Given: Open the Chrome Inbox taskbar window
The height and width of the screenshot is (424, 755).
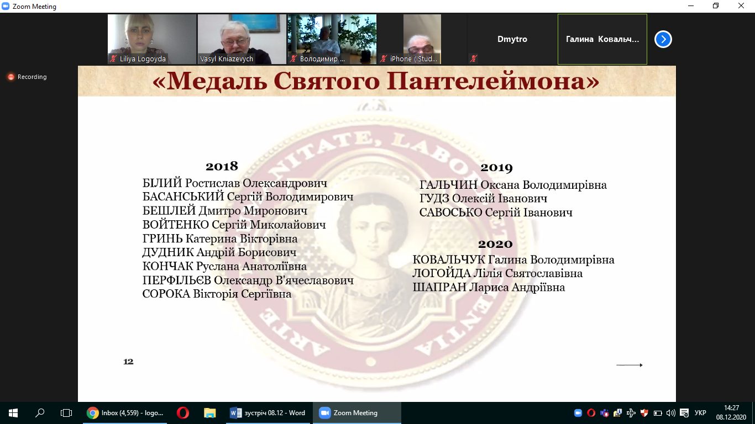Looking at the screenshot, I should [x=127, y=413].
